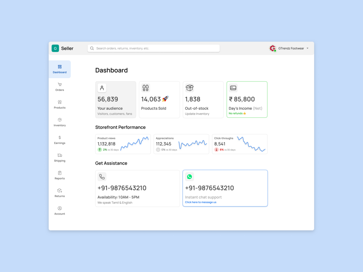Go to the Earnings menu label

(60, 143)
